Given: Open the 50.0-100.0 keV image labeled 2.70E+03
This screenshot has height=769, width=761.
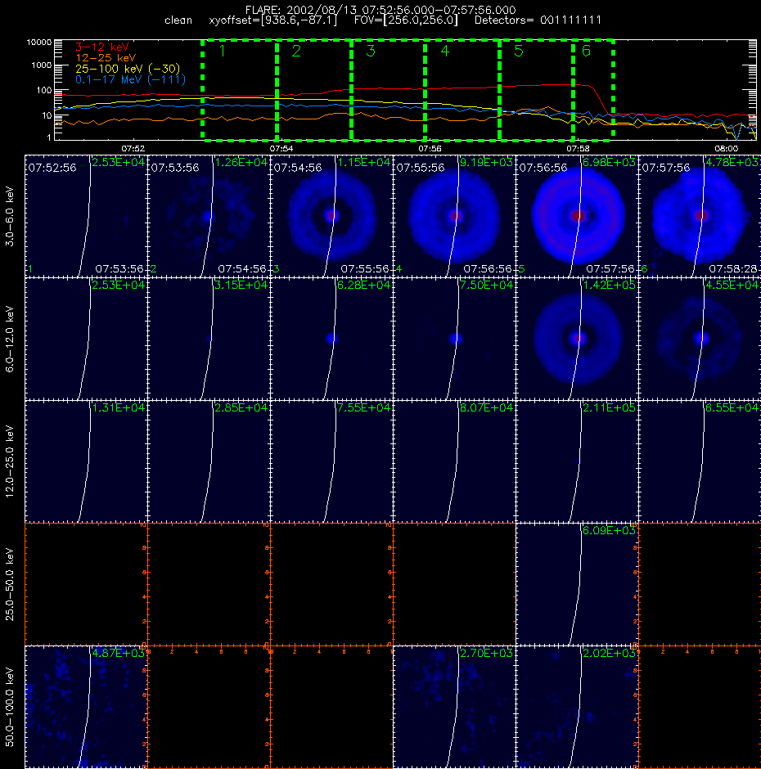Looking at the screenshot, I should pyautogui.click(x=454, y=707).
